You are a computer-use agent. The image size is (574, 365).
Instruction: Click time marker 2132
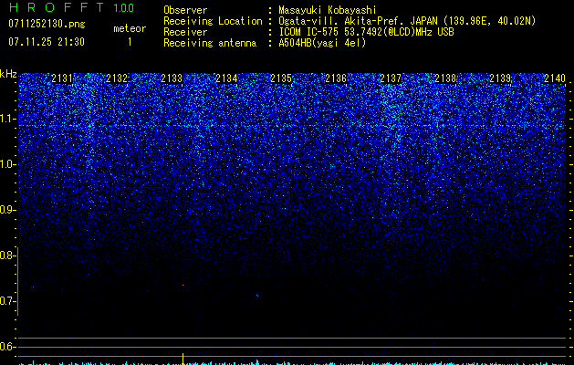117,78
